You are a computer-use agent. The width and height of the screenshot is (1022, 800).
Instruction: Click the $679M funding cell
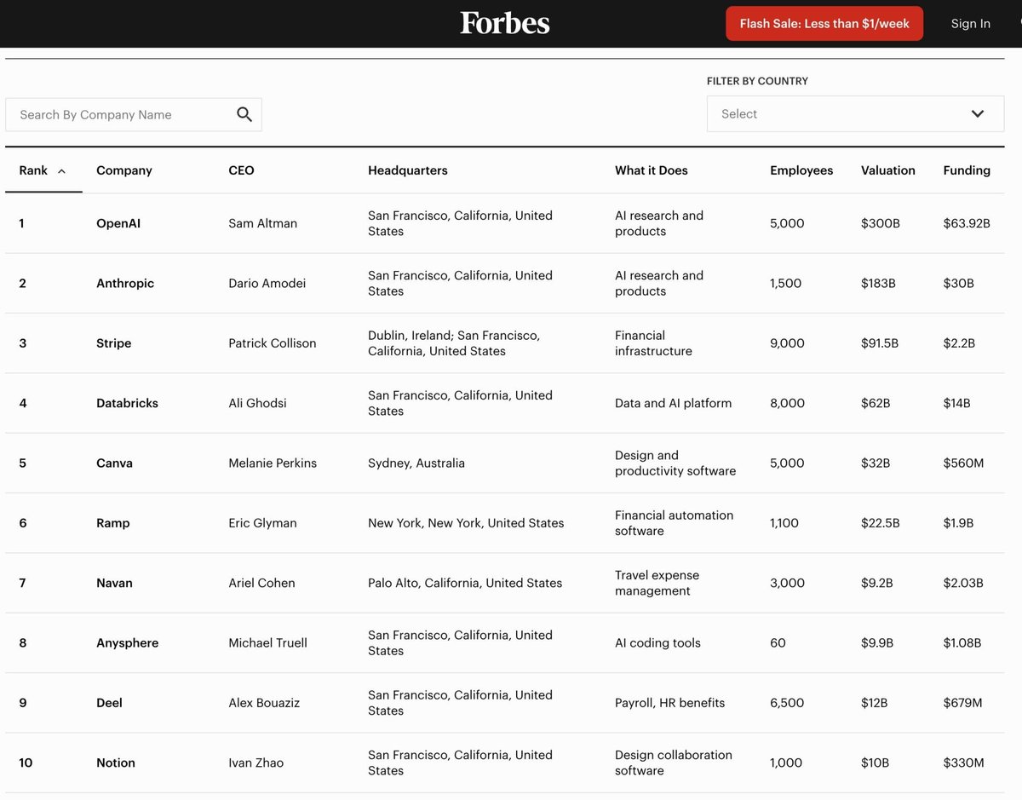coord(962,703)
